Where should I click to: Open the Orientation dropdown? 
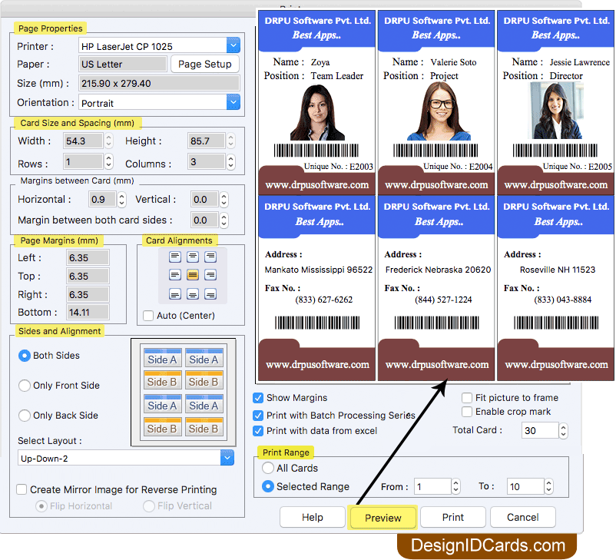pyautogui.click(x=233, y=102)
